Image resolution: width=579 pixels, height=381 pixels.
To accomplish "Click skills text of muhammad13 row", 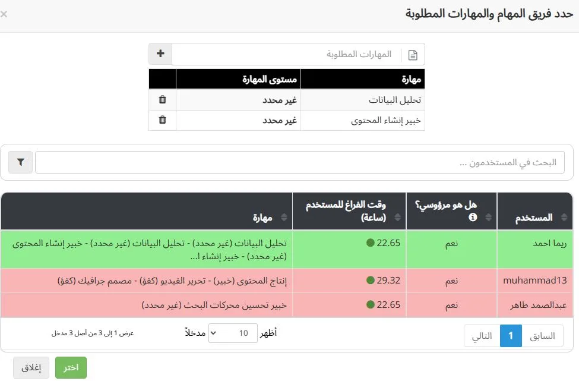I will (172, 281).
